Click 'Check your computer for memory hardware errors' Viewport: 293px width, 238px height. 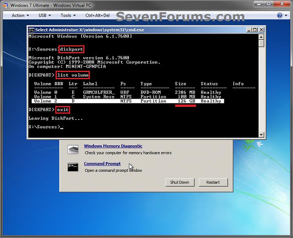pos(128,153)
